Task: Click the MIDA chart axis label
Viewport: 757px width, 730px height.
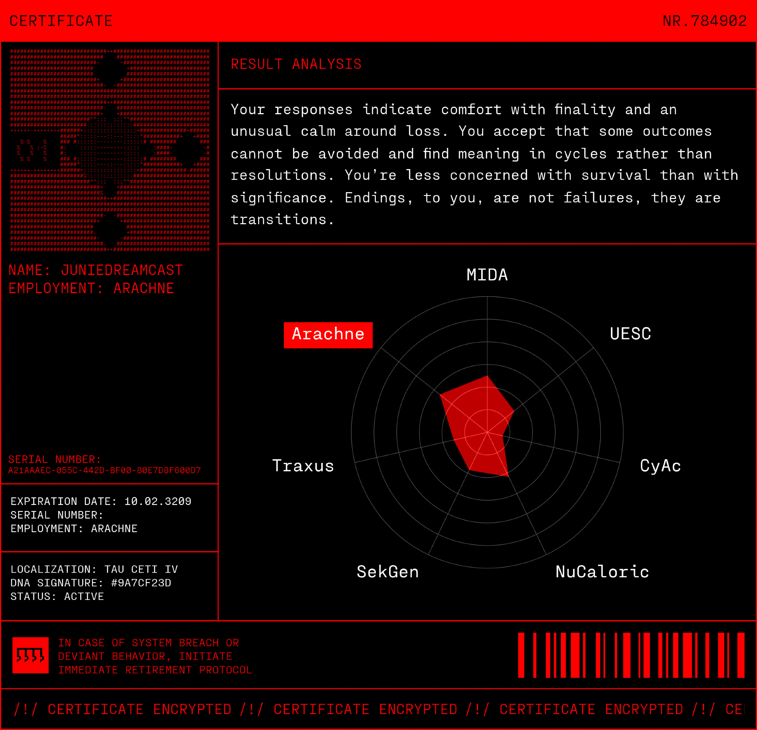Action: [x=487, y=275]
